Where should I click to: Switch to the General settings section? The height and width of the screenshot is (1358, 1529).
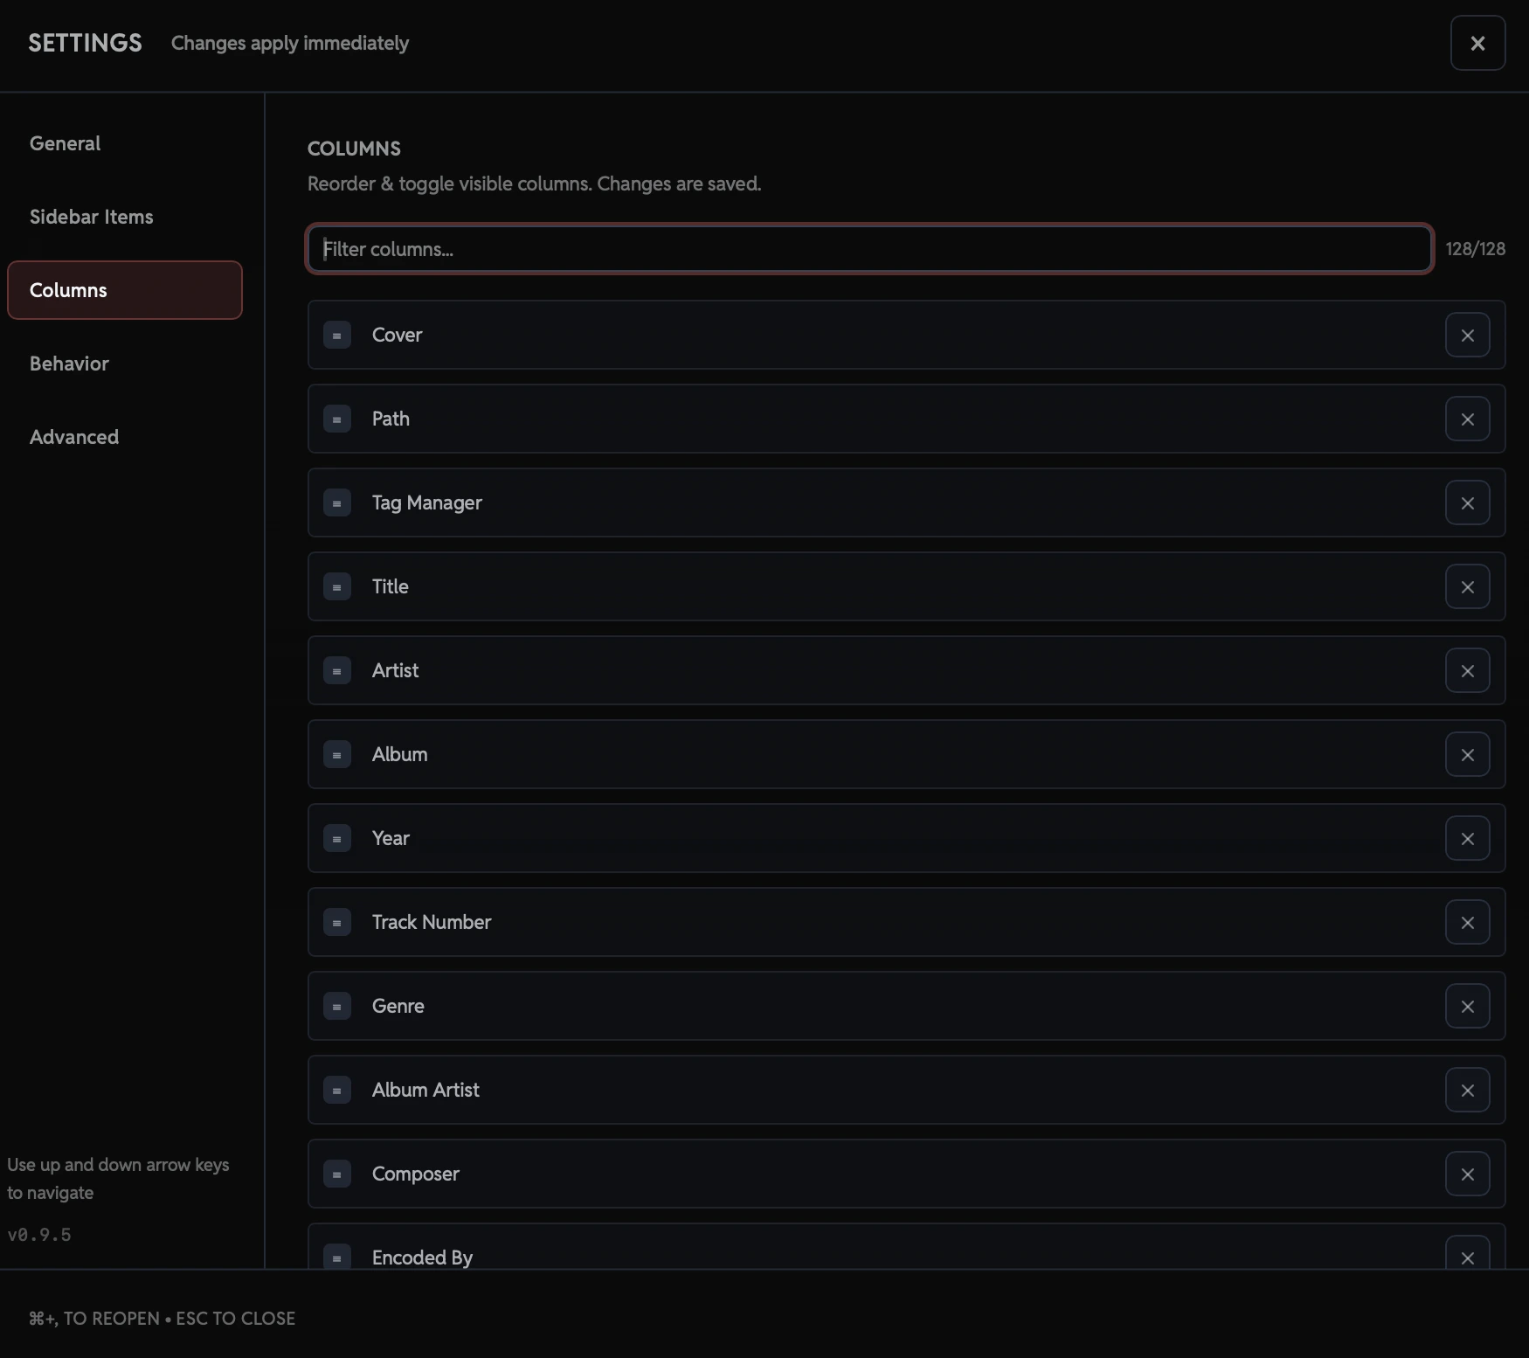tap(65, 142)
